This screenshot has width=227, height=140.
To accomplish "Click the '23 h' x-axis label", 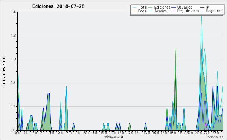I will tap(216, 132).
